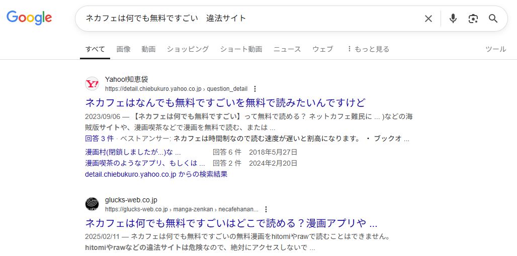Open result ネカフェは何でも無料ですごいはどこで読める？
This screenshot has height=256, width=517.
click(x=231, y=223)
